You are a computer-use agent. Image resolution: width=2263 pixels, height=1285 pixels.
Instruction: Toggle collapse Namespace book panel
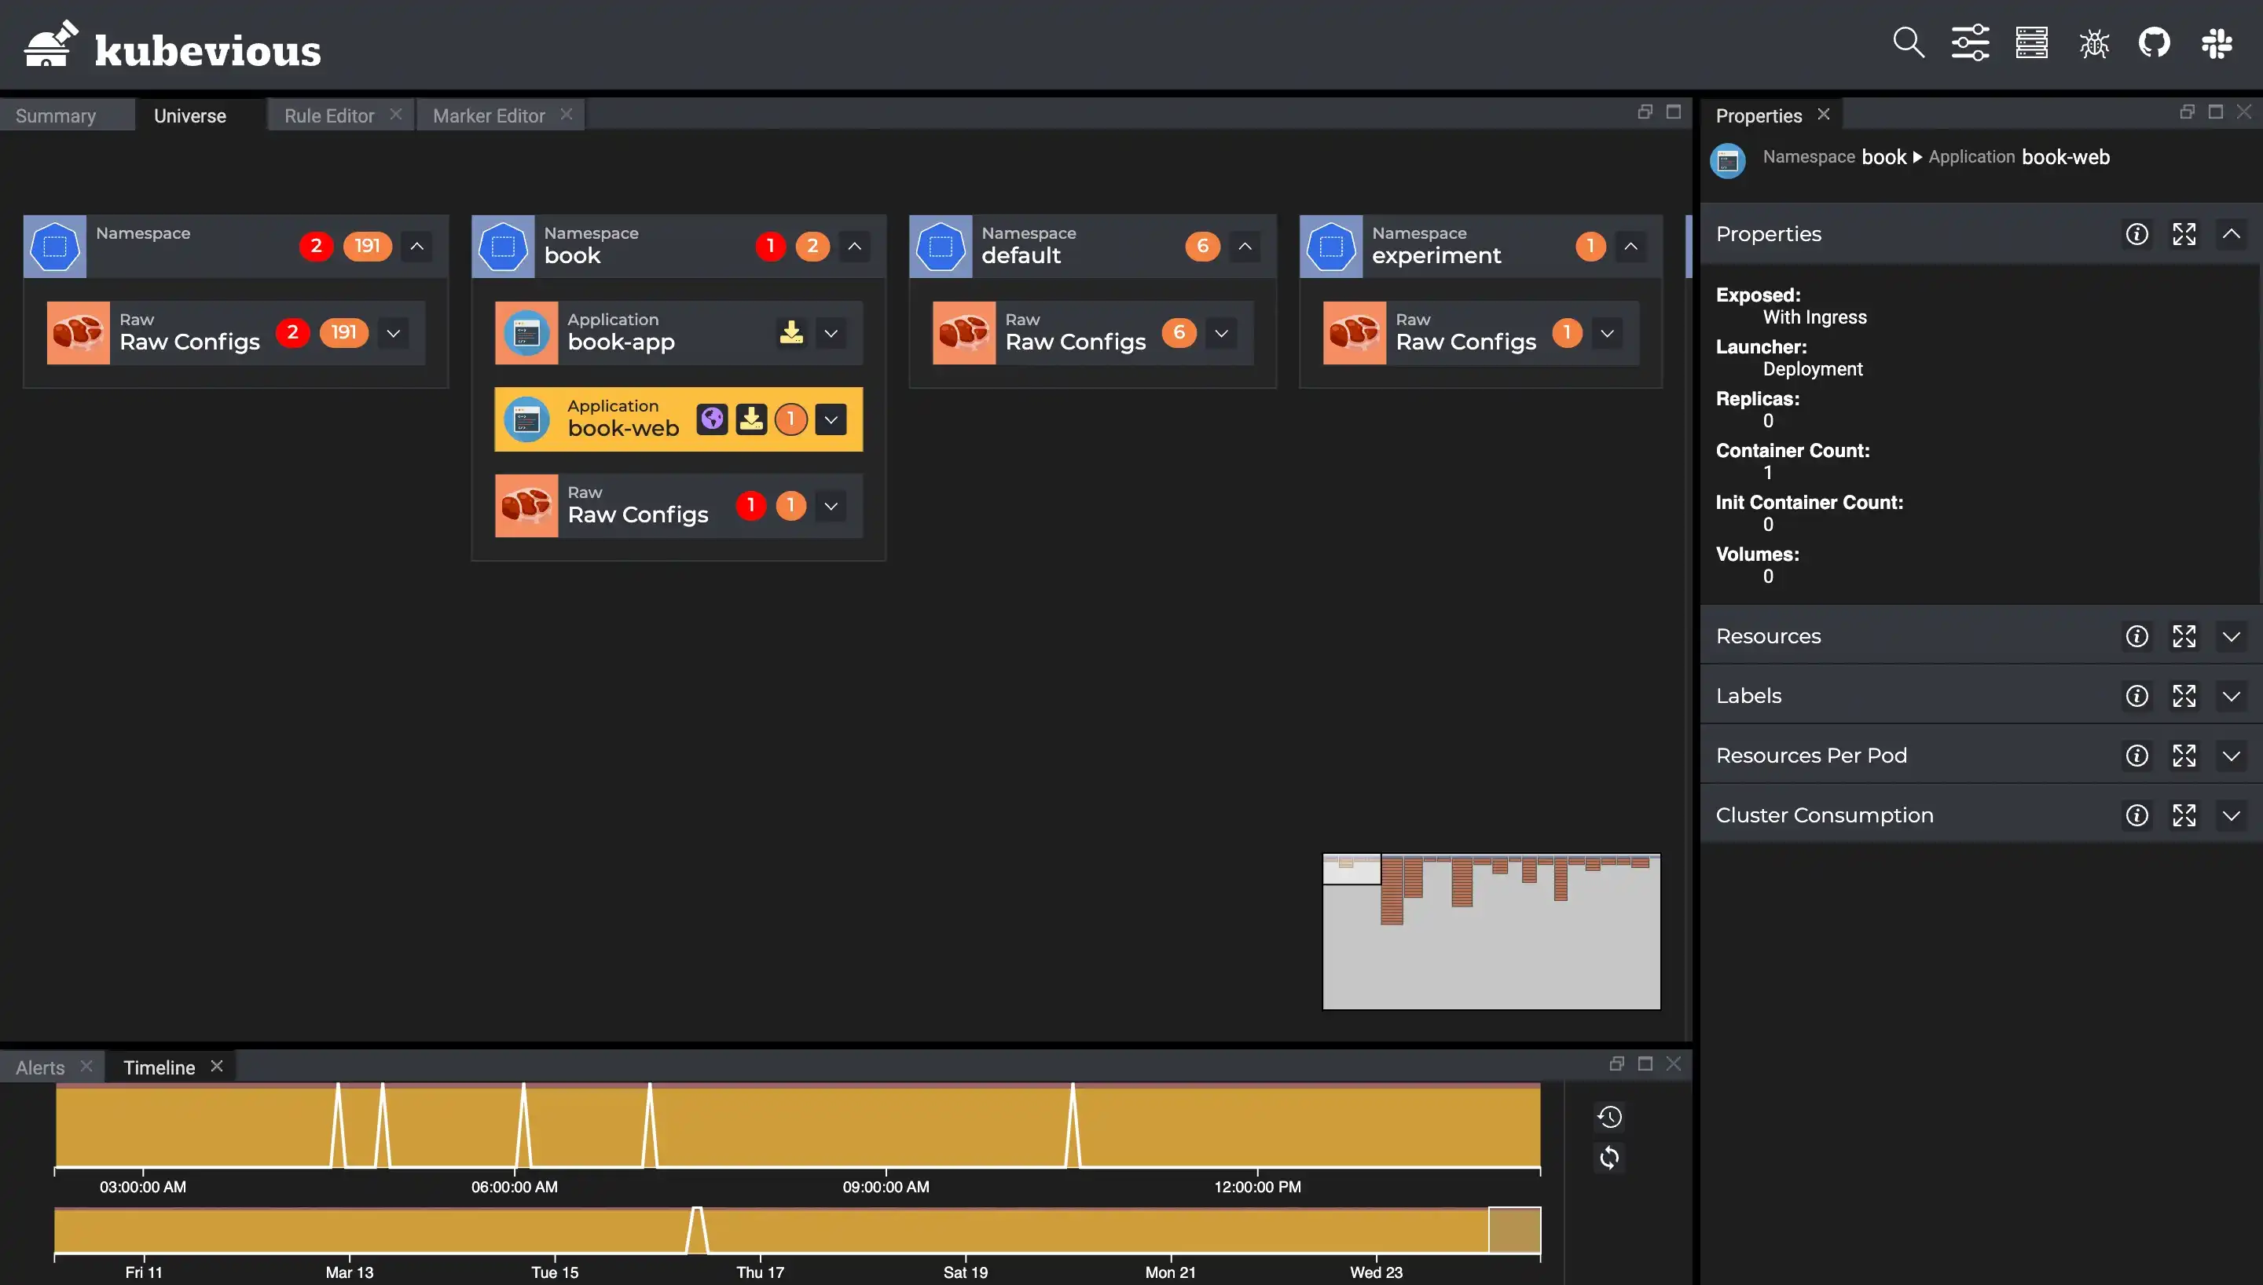pos(853,244)
